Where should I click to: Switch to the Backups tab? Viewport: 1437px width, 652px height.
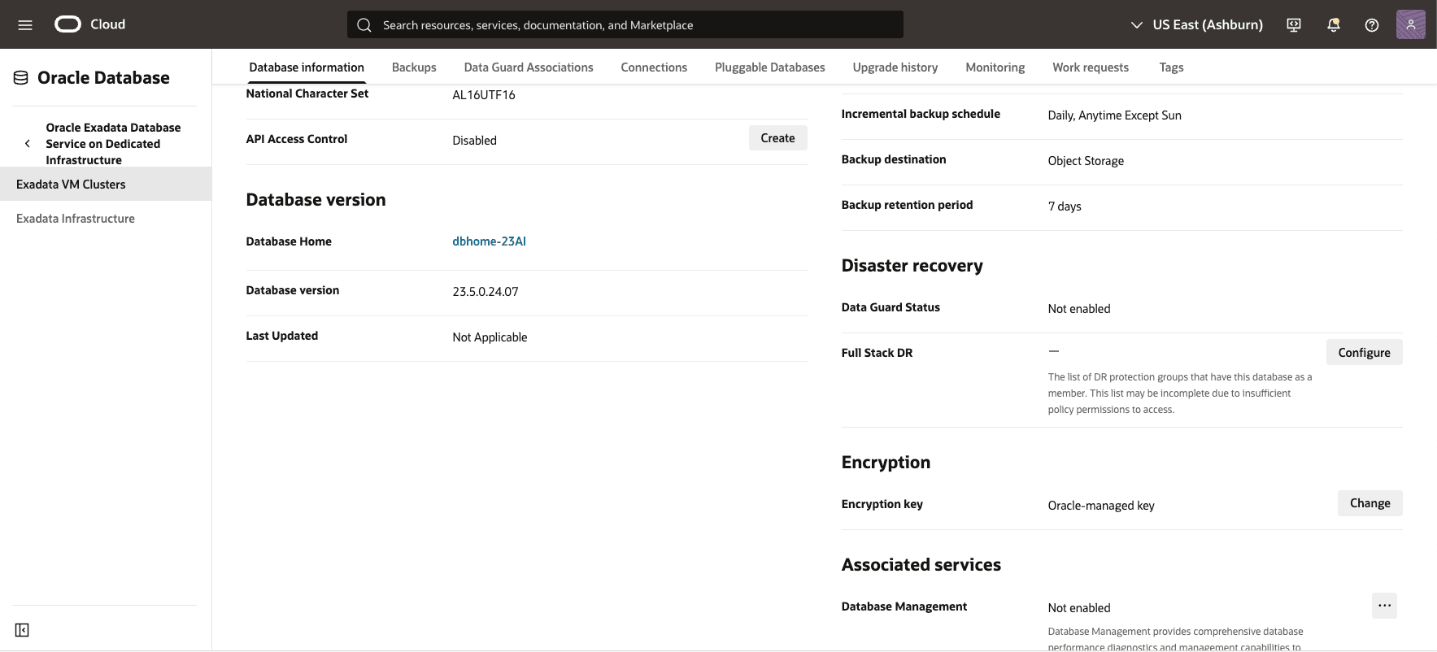click(414, 67)
